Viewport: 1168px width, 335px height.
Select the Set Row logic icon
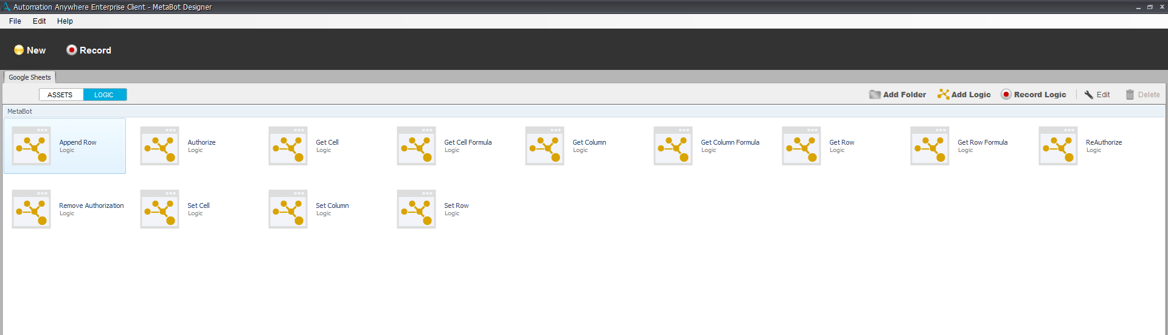tap(416, 209)
